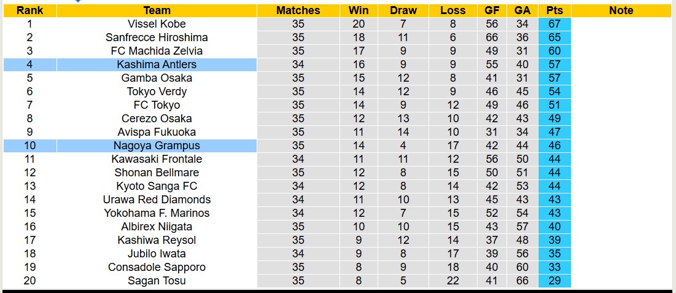Click on Sanfrecce Hiroshima team name
The height and width of the screenshot is (293, 676).
pyautogui.click(x=157, y=37)
